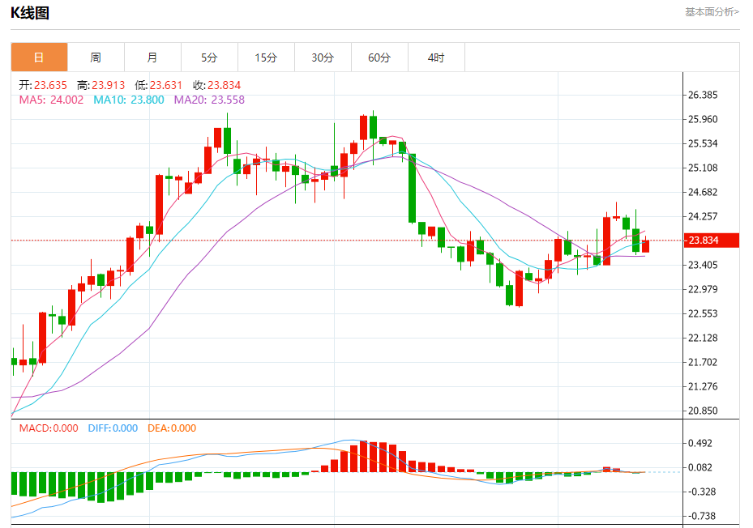753x528 pixels.
Task: Click the K线图 heading
Action: click(x=30, y=13)
